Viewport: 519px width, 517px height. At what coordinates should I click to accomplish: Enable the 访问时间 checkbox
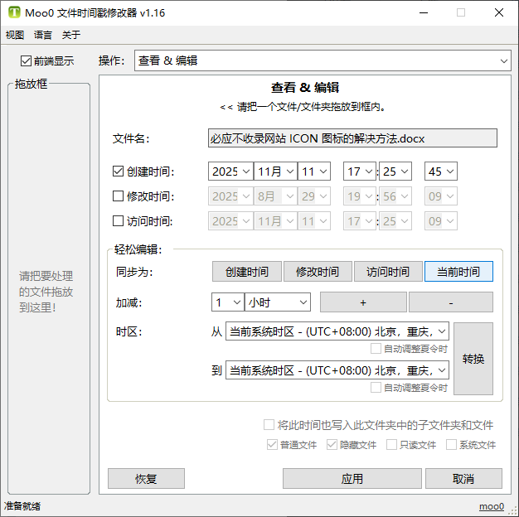[119, 221]
